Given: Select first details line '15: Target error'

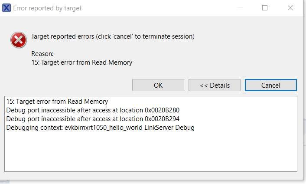Looking at the screenshot, I should click(57, 102).
